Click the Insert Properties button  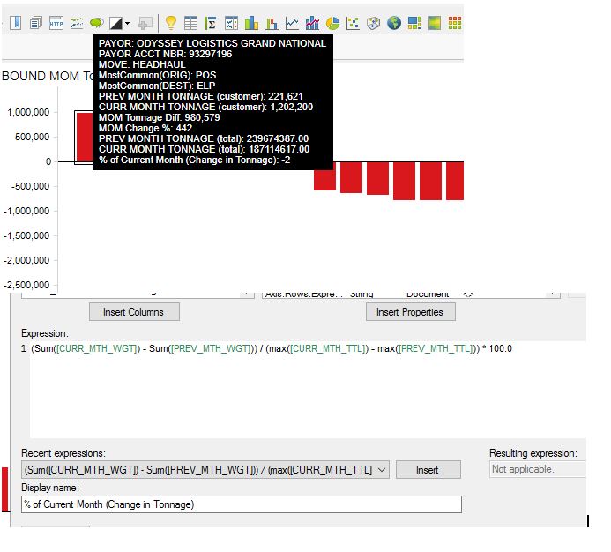pos(411,311)
